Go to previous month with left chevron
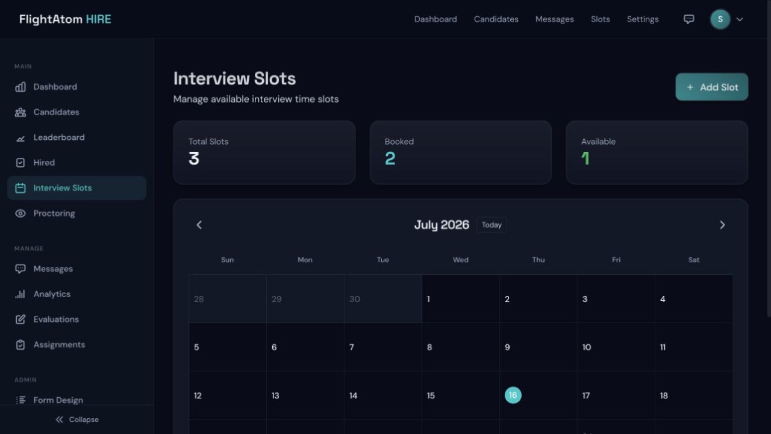Image resolution: width=771 pixels, height=434 pixels. 199,225
